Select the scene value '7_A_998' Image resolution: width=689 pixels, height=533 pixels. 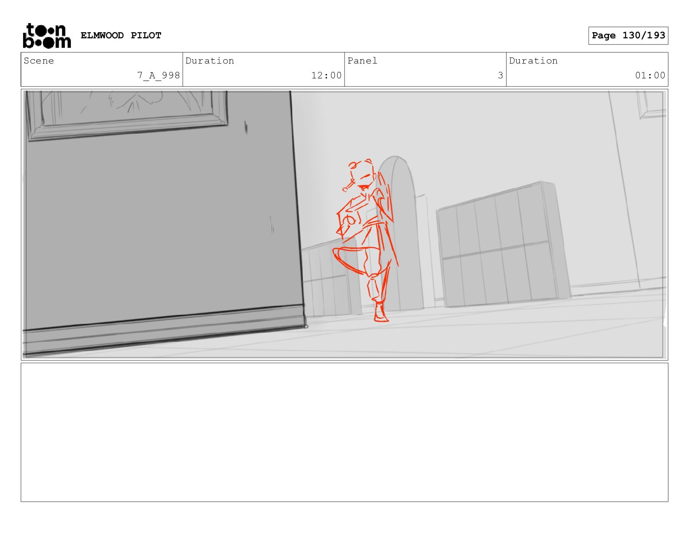[x=159, y=75]
